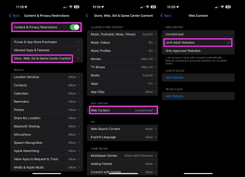Tap chevron in Bluetooth Sharing row

tap(79, 126)
